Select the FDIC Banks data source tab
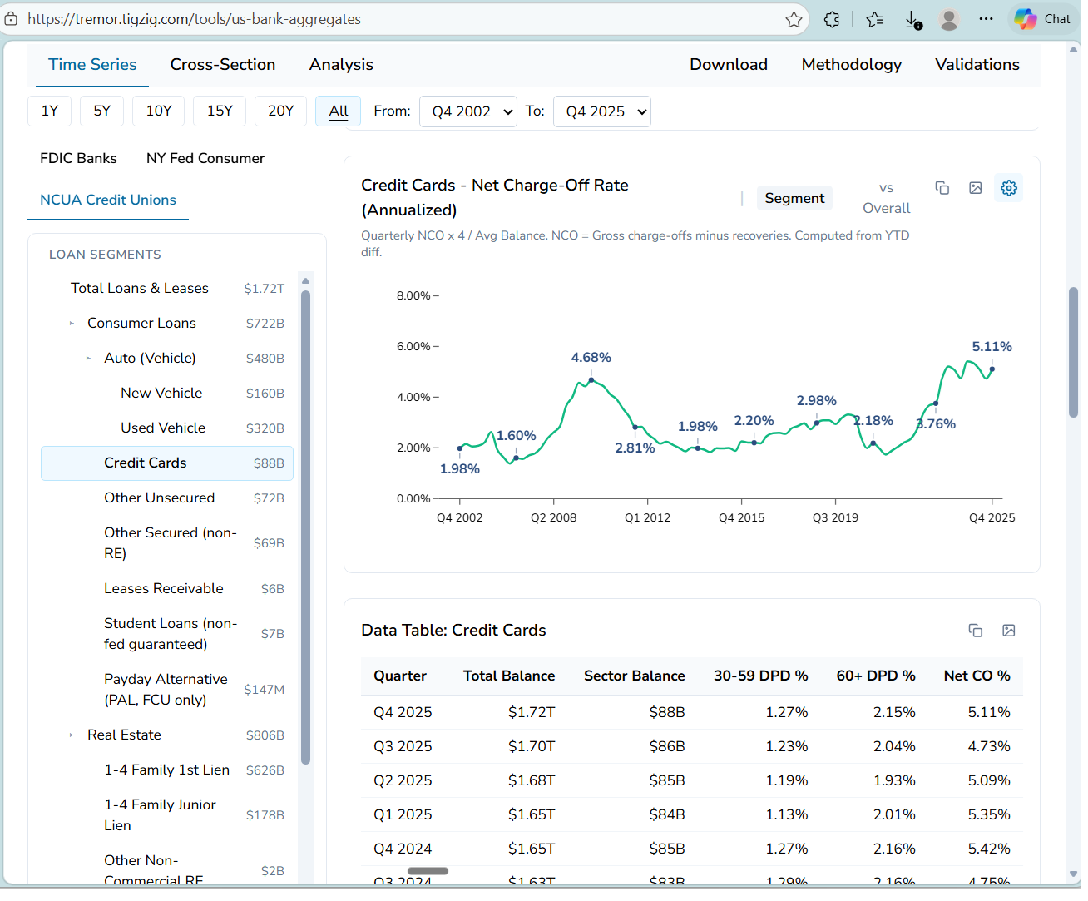 coord(78,158)
